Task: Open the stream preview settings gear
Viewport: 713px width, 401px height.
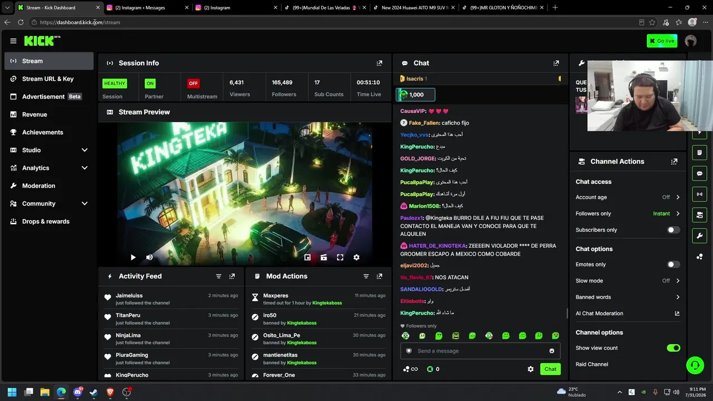Action: click(x=356, y=257)
